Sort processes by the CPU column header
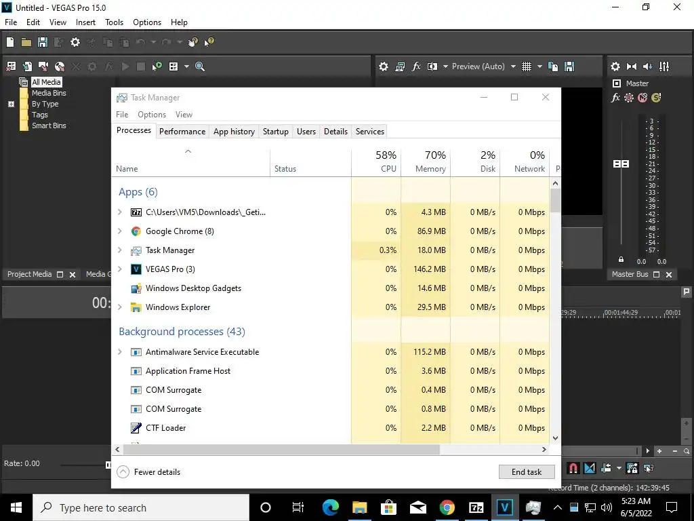 [376, 162]
